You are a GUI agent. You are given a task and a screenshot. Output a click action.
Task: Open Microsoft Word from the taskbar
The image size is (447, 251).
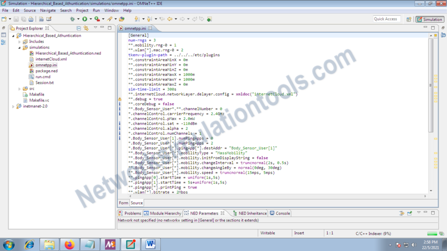(151, 244)
